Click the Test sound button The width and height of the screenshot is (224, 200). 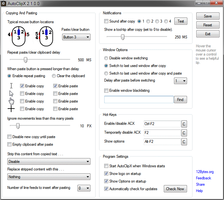pyautogui.click(x=181, y=21)
